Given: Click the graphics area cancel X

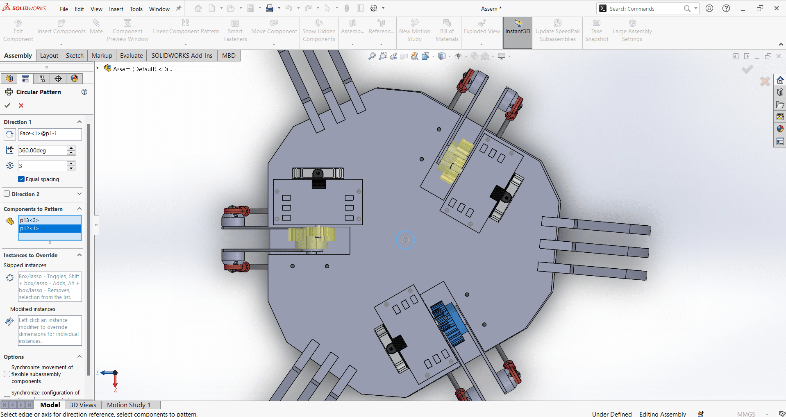Looking at the screenshot, I should point(765,82).
